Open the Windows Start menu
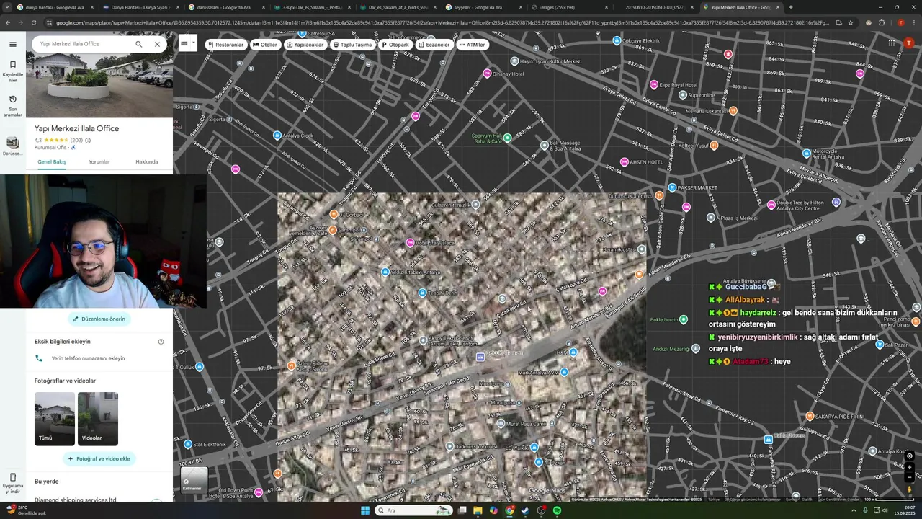 coord(365,510)
